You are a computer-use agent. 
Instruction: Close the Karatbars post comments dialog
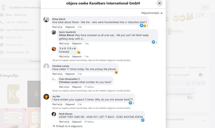coord(159,3)
